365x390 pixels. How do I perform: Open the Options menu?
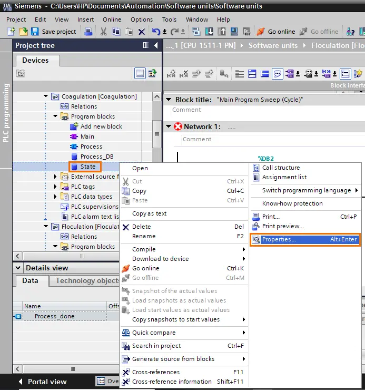tap(142, 19)
